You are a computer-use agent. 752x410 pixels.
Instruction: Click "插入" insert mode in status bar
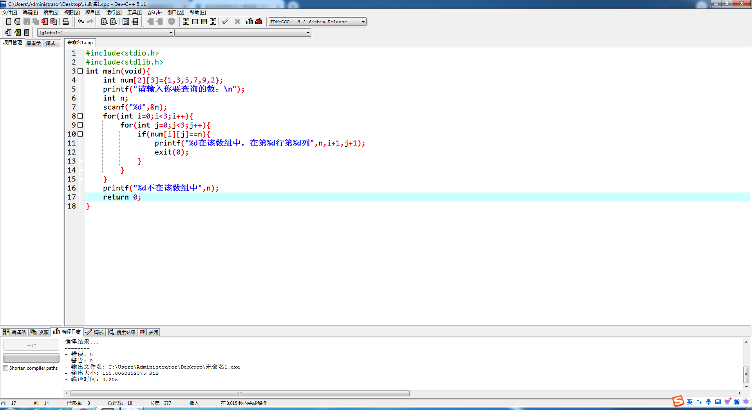pyautogui.click(x=194, y=403)
